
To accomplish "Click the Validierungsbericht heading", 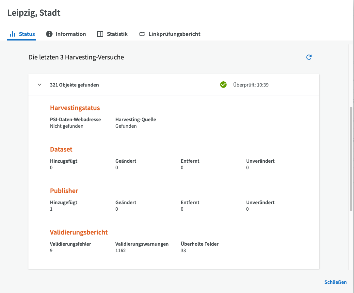I will pyautogui.click(x=79, y=232).
